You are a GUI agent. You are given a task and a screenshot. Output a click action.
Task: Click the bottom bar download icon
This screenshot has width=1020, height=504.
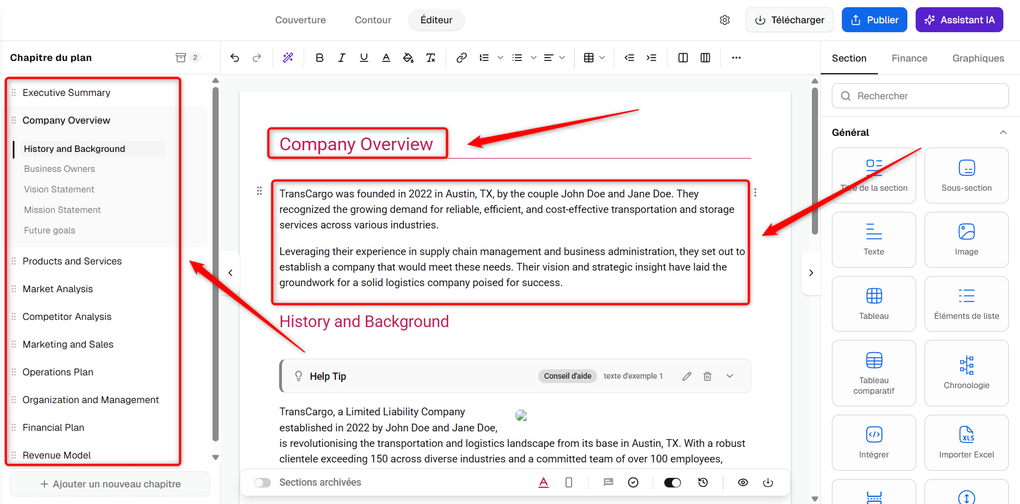(768, 482)
